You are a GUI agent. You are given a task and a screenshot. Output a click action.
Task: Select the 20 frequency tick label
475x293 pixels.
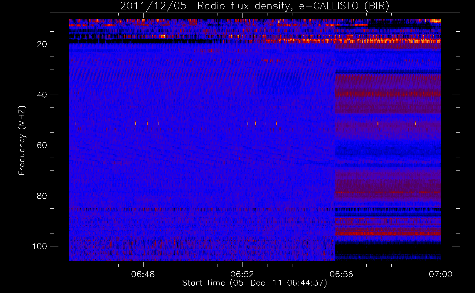[x=42, y=44]
